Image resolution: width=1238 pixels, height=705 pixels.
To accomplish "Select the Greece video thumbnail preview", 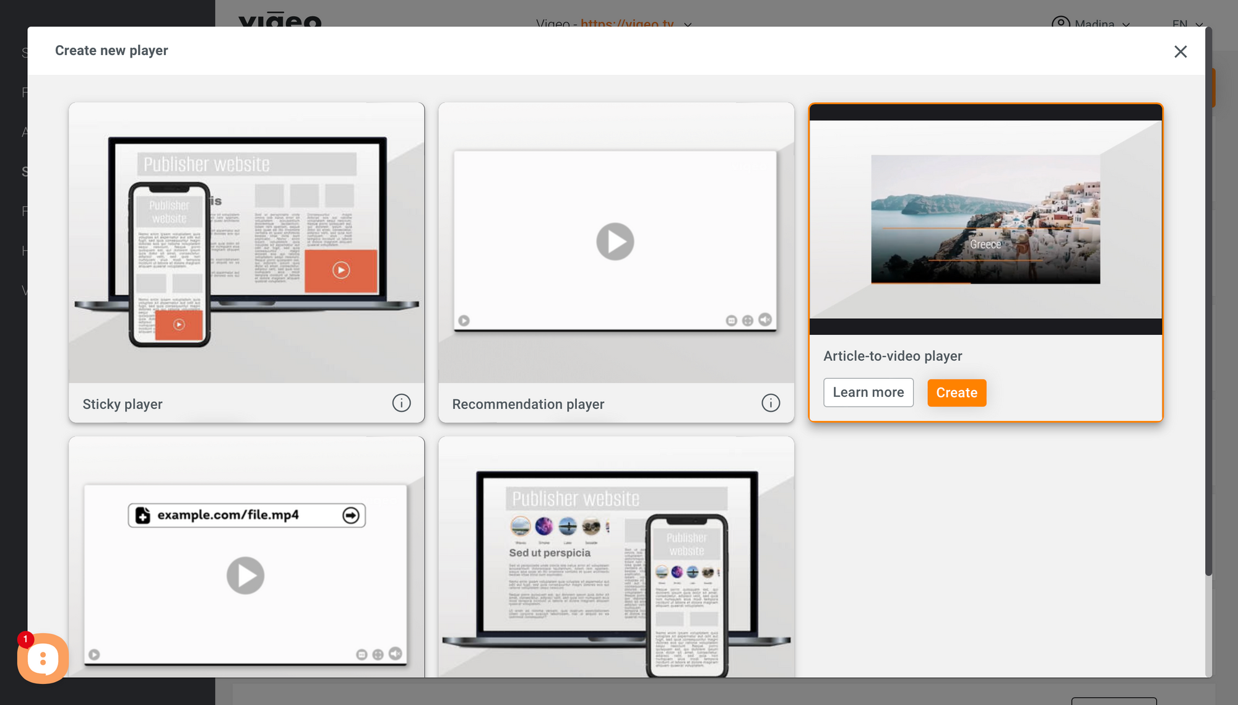I will [x=985, y=220].
